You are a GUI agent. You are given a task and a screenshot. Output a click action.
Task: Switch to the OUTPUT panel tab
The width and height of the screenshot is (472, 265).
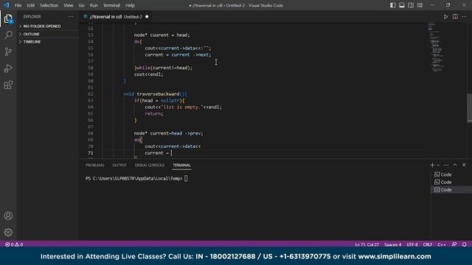click(119, 165)
